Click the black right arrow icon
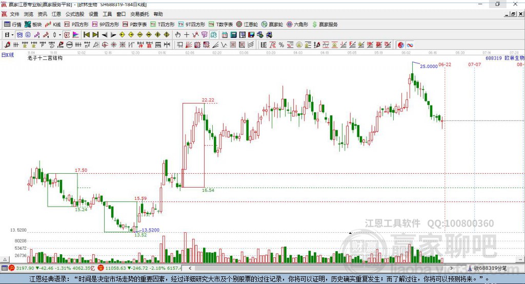Image resolution: width=525 pixels, height=284 pixels. coord(113,34)
